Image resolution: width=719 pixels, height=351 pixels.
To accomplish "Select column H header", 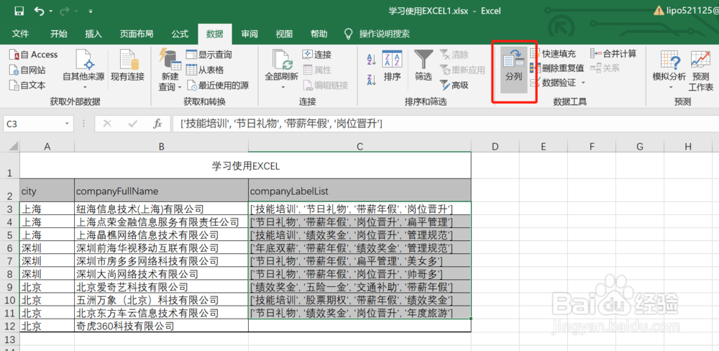I will [688, 146].
